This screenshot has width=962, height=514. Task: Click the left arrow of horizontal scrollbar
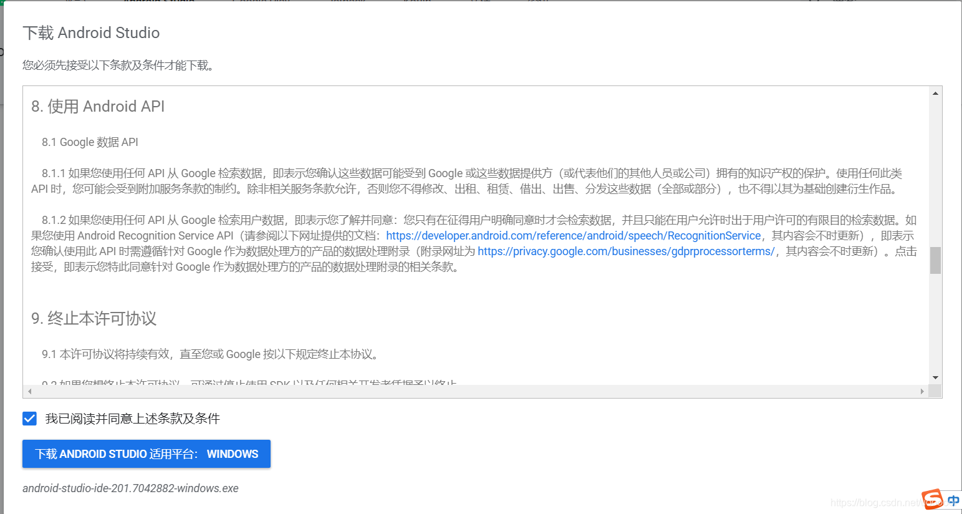[x=29, y=391]
